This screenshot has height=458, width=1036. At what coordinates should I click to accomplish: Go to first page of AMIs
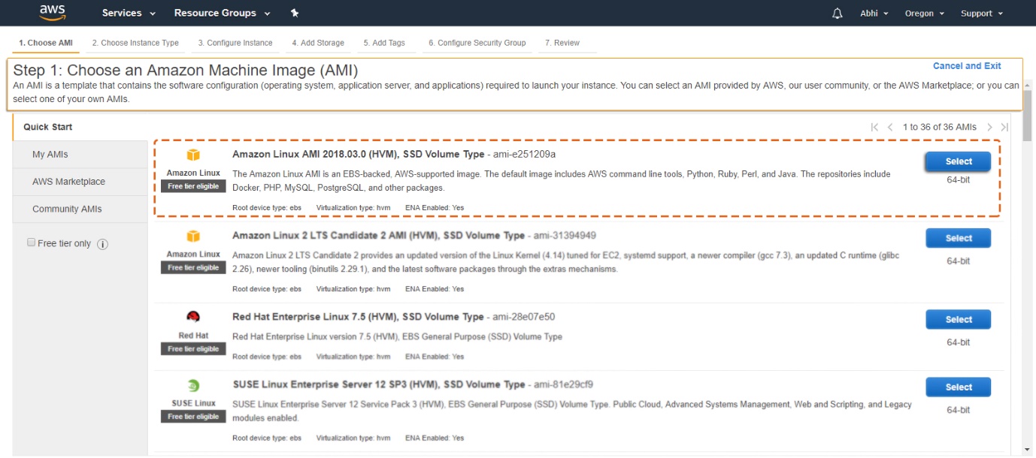[x=874, y=127]
